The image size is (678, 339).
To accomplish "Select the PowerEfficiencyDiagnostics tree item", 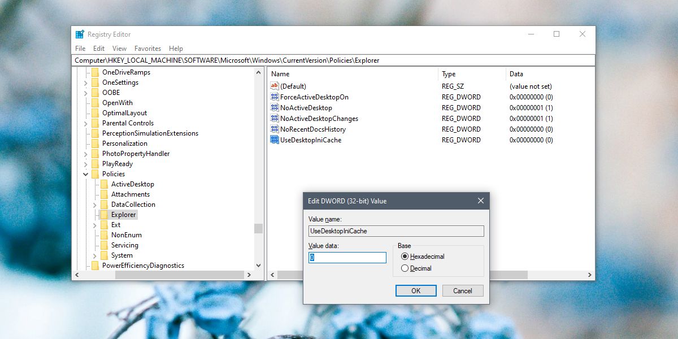I will pyautogui.click(x=143, y=266).
